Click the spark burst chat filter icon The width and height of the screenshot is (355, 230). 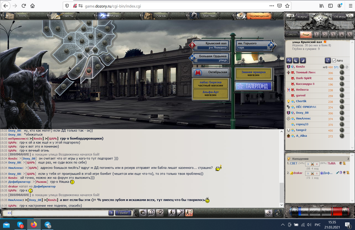[x=180, y=213]
